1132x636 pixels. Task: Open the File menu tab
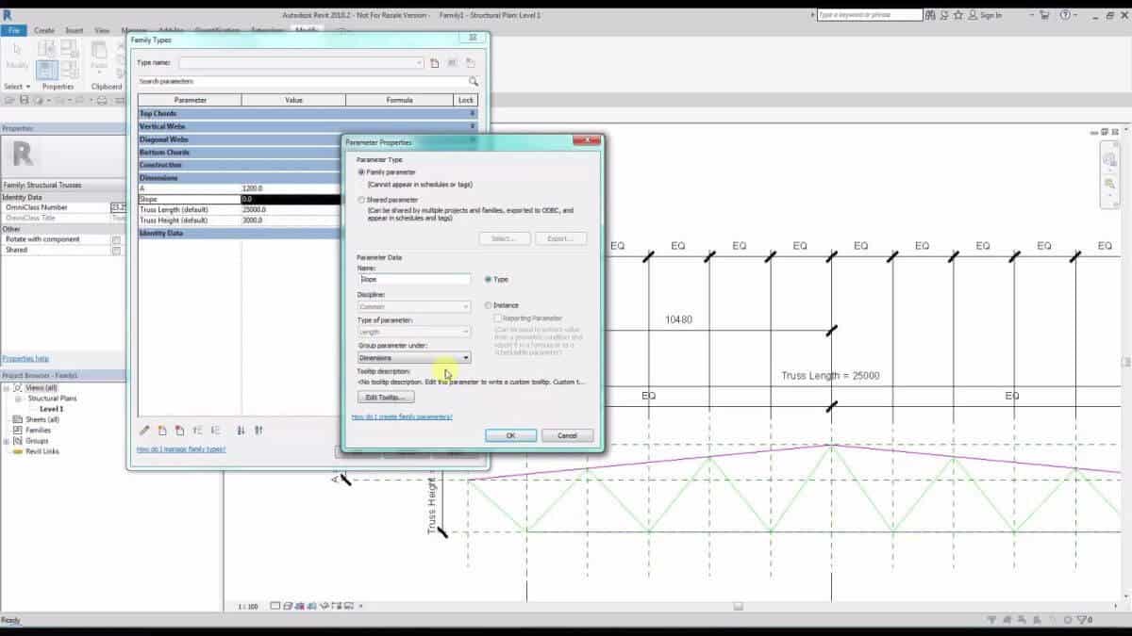[13, 30]
